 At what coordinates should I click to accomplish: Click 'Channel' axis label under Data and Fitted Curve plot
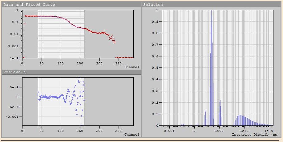click(x=132, y=67)
